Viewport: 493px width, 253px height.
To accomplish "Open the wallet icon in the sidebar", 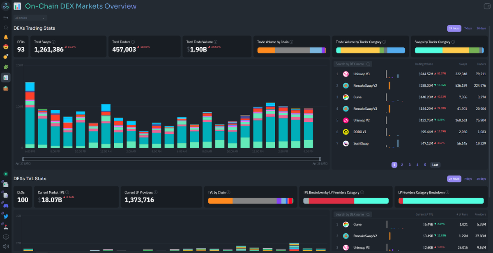I will 6,88.
